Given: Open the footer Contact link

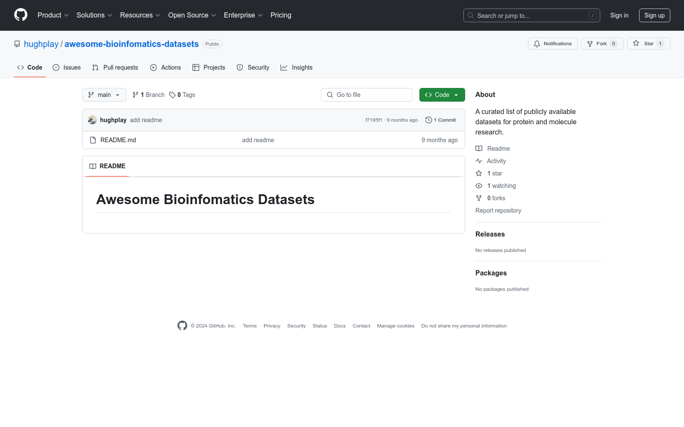Looking at the screenshot, I should [x=361, y=326].
